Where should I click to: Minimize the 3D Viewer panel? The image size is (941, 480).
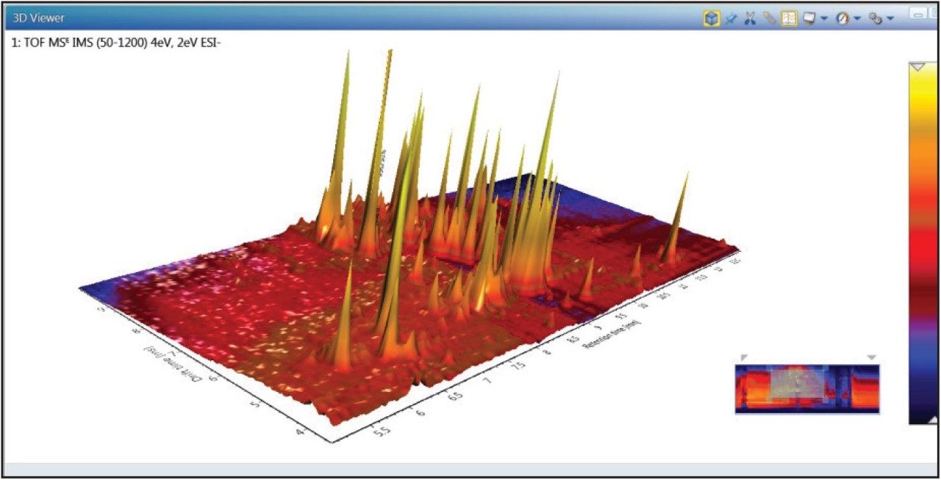(x=917, y=13)
